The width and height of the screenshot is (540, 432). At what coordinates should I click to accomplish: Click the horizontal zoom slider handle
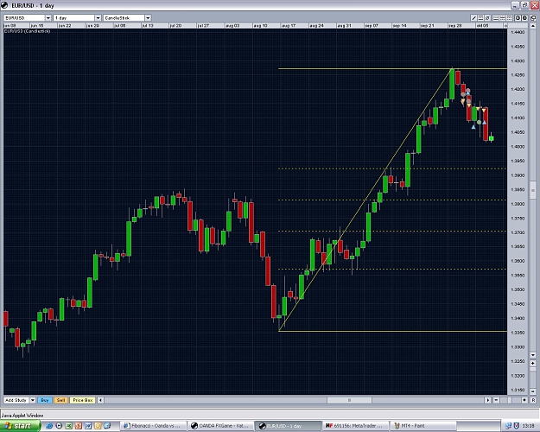click(x=510, y=400)
